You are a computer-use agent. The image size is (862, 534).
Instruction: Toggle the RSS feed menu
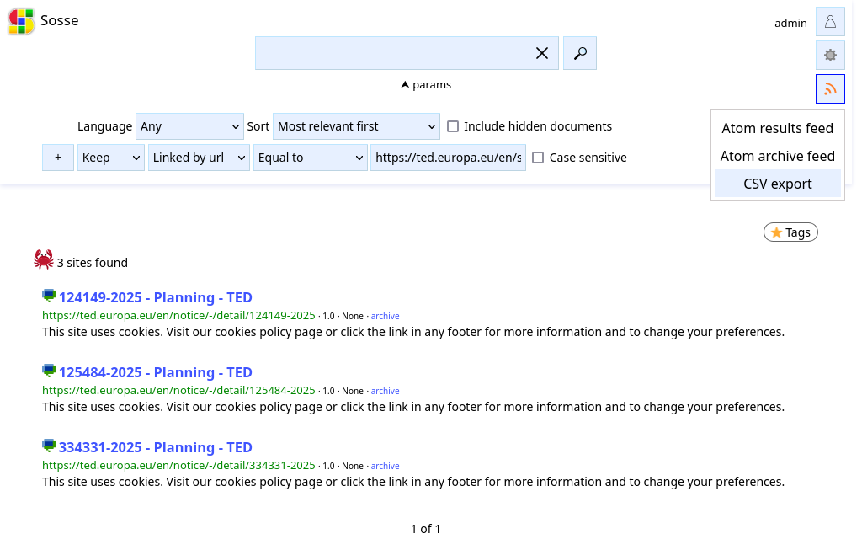pos(830,88)
